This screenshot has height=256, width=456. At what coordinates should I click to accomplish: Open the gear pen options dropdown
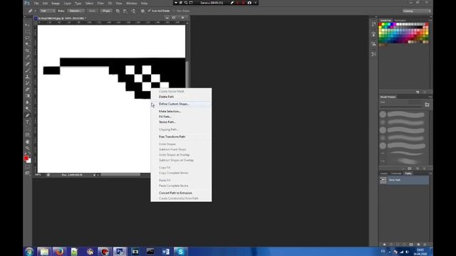point(142,11)
